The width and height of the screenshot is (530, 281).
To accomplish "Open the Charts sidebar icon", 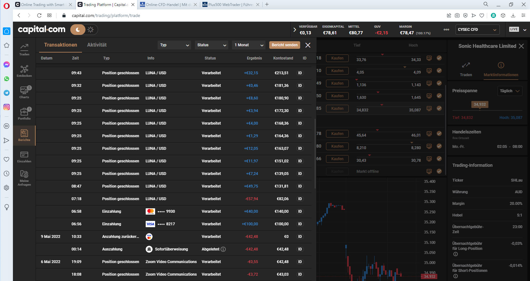I will click(24, 92).
